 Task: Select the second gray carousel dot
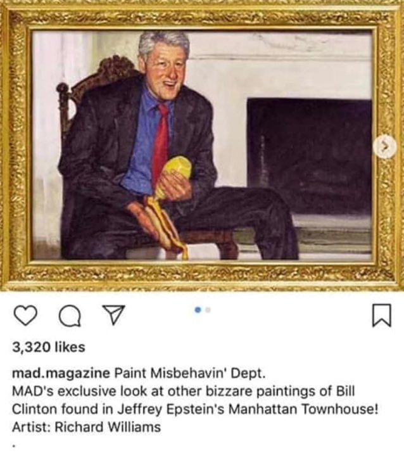(x=208, y=310)
